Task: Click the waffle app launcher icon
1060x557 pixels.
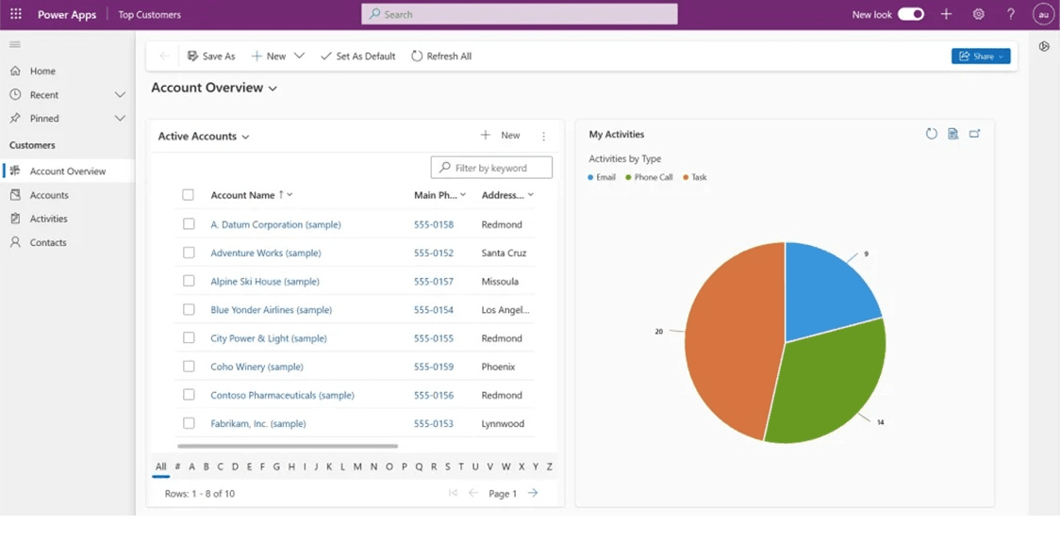Action: (14, 13)
